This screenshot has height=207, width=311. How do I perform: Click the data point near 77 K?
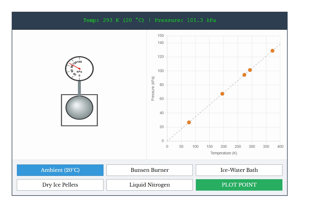[x=189, y=122]
